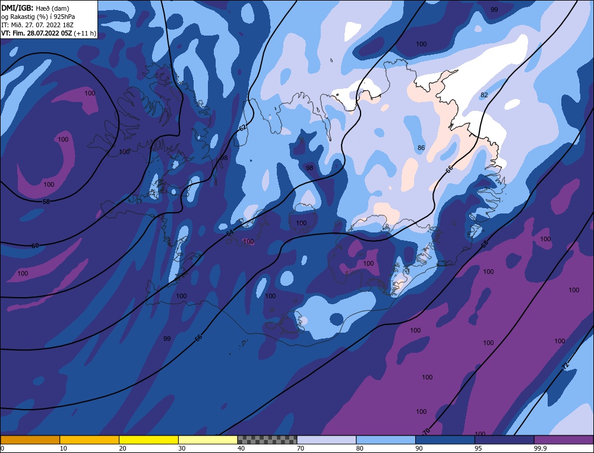Click the legend tick label '20'
The height and width of the screenshot is (453, 594).
(123, 448)
